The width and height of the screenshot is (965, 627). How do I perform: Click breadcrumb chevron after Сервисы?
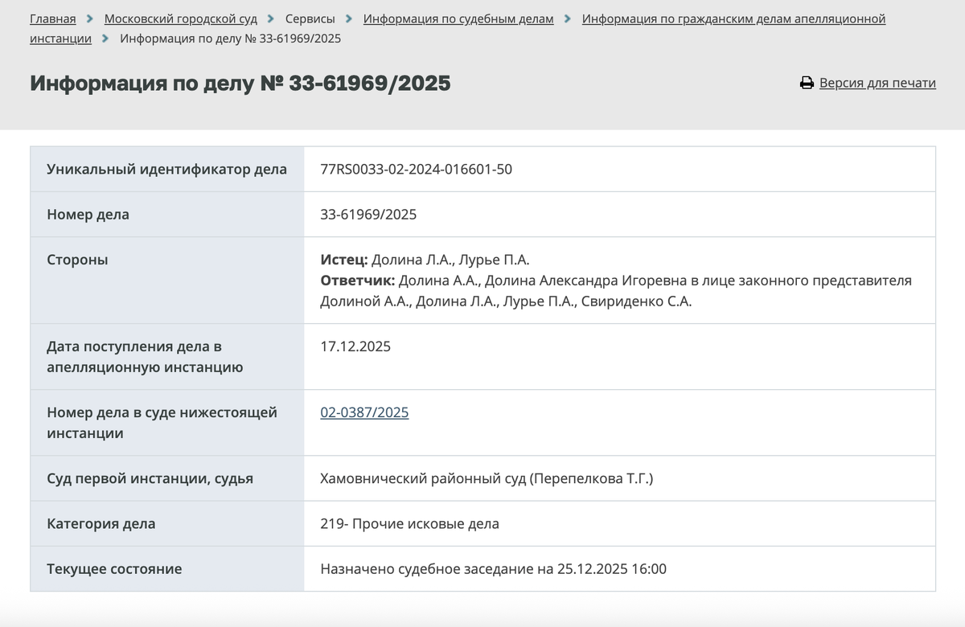point(349,18)
